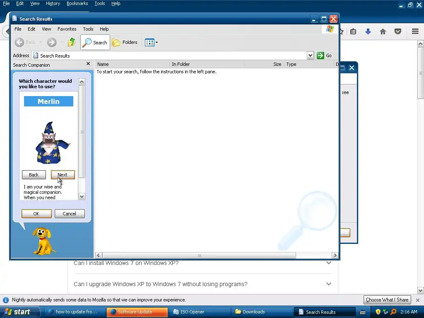Dismiss the Nightly data notification bar
This screenshot has width=424, height=318.
pos(418,300)
